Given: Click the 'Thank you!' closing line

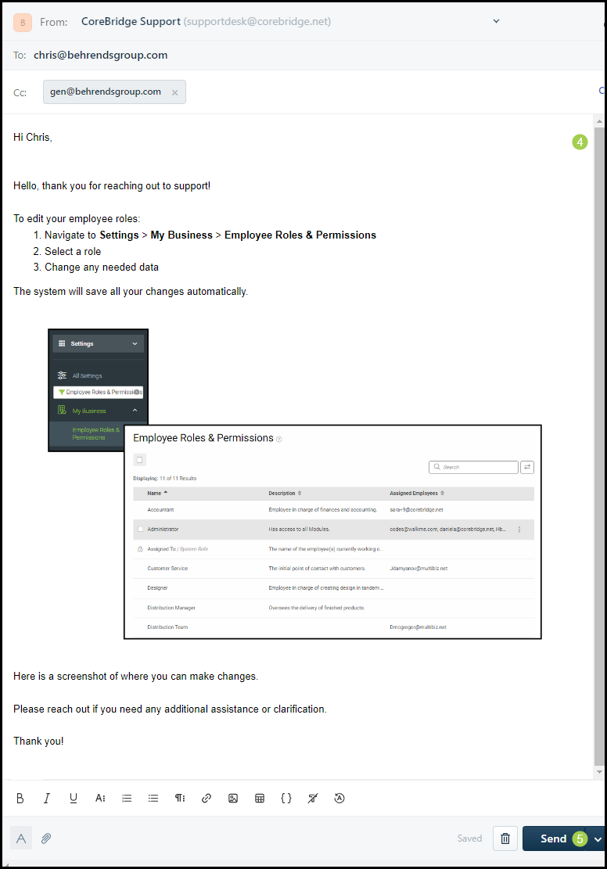Looking at the screenshot, I should (38, 741).
